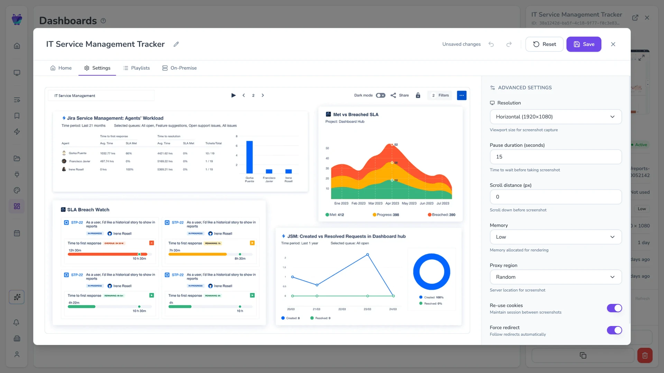The image size is (664, 373).
Task: Click the copy icon button in side panel
Action: [x=583, y=355]
